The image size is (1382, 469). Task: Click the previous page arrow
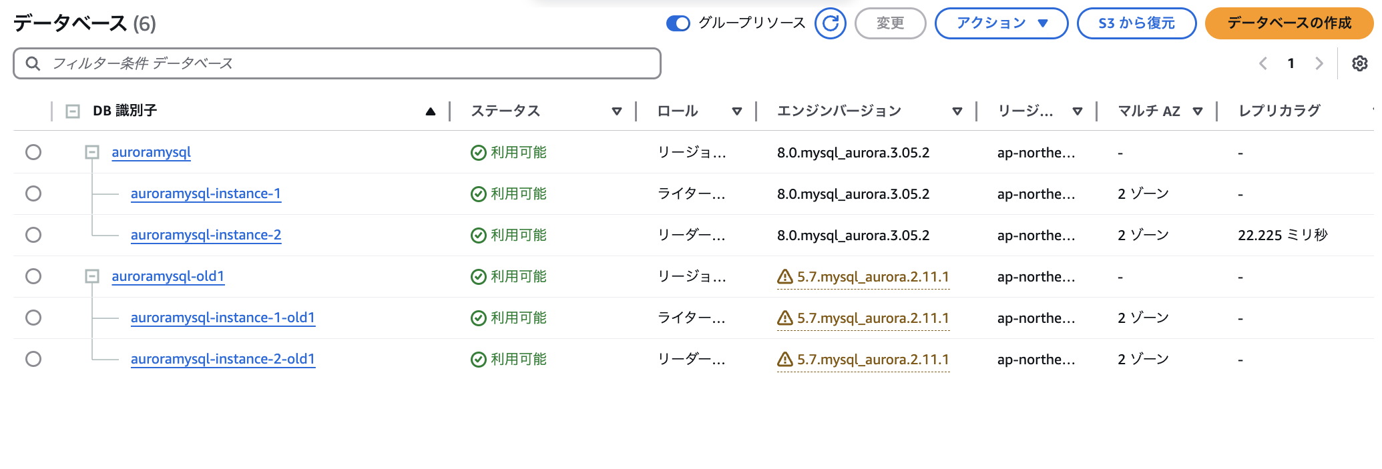coord(1262,63)
